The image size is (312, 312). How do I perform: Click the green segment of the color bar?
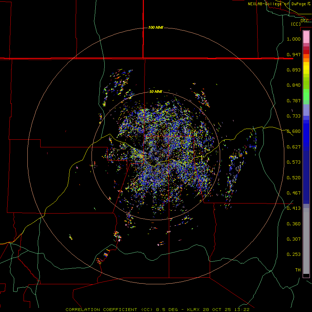click(x=306, y=95)
